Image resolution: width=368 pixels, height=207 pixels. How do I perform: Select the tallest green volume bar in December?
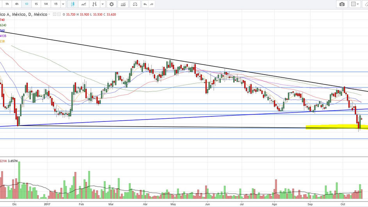[x=19, y=180]
